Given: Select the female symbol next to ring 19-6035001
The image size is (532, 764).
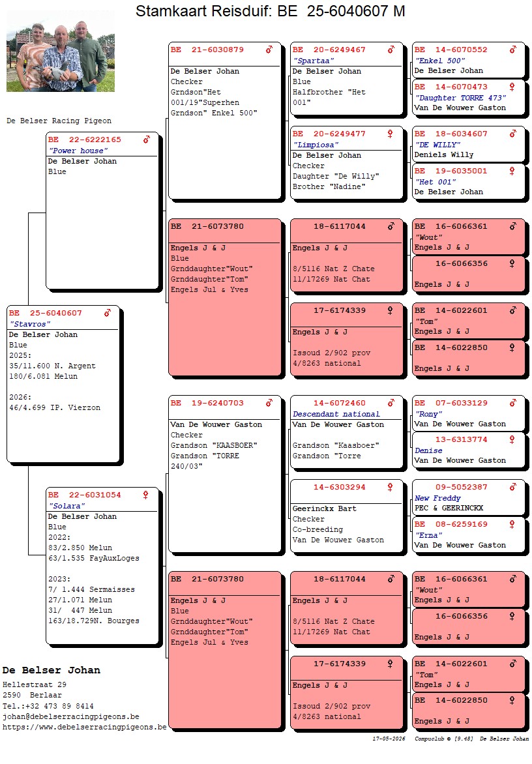Looking at the screenshot, I should coord(512,171).
